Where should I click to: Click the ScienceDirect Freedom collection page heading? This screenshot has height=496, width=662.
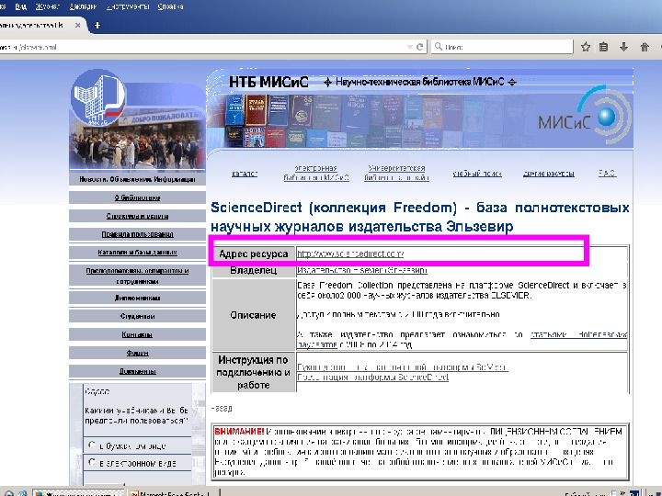pyautogui.click(x=419, y=217)
